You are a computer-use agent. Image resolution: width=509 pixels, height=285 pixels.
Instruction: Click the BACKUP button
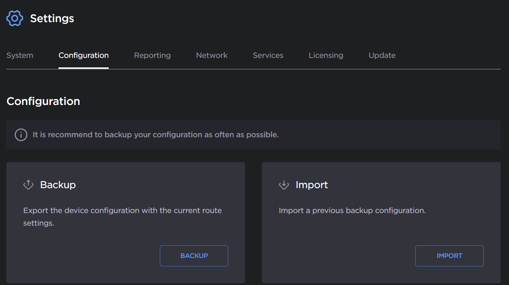point(194,256)
